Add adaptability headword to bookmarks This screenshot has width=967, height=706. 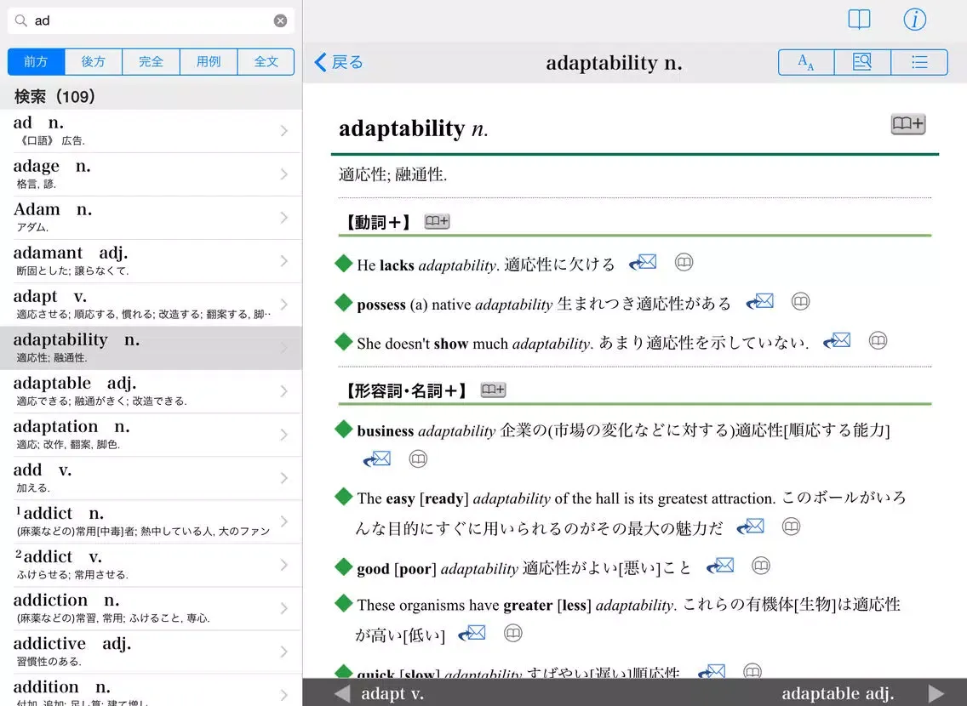point(907,124)
